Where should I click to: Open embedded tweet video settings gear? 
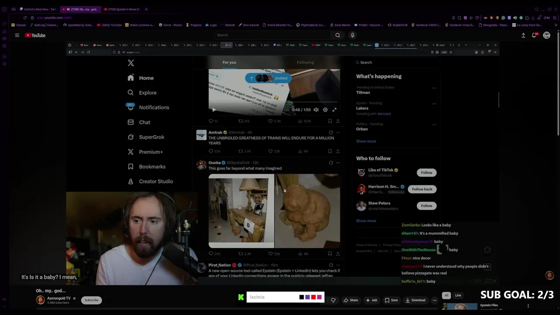pos(325,110)
